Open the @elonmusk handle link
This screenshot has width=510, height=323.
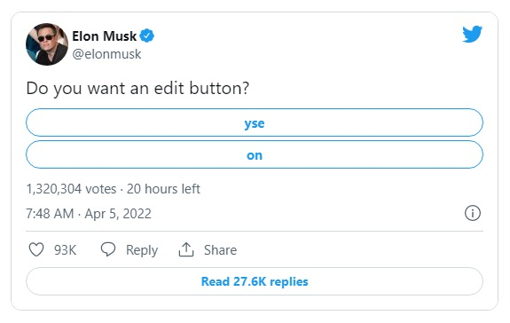[x=106, y=54]
